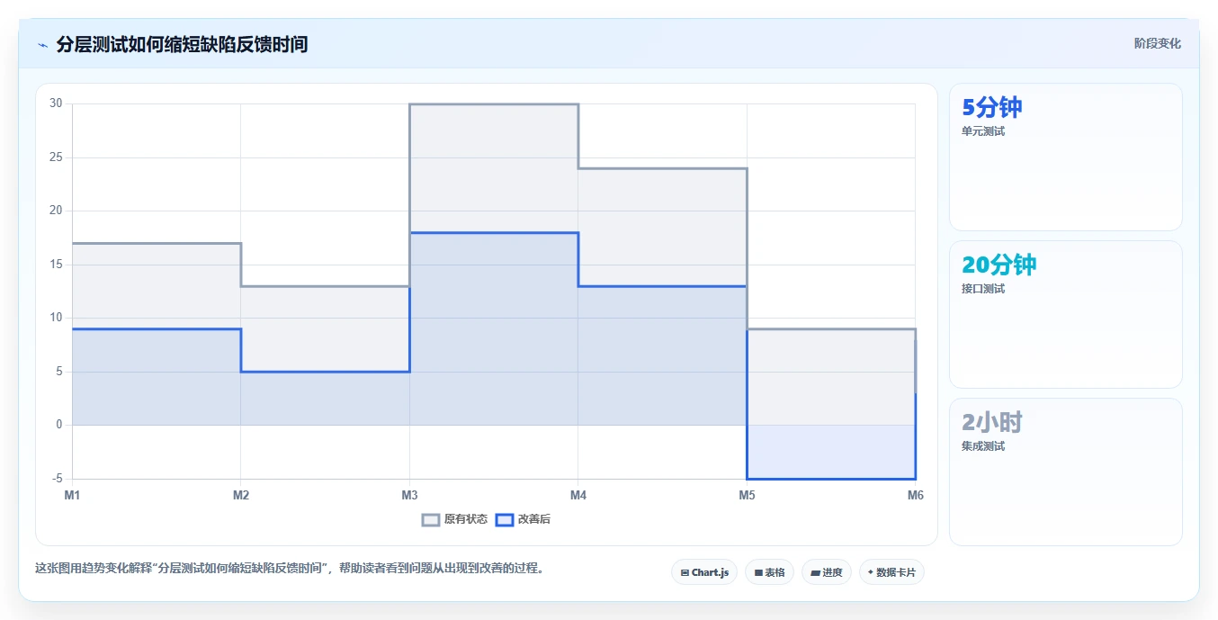Click the y-axis value 20
Screen dimensions: 1218x620
point(56,211)
